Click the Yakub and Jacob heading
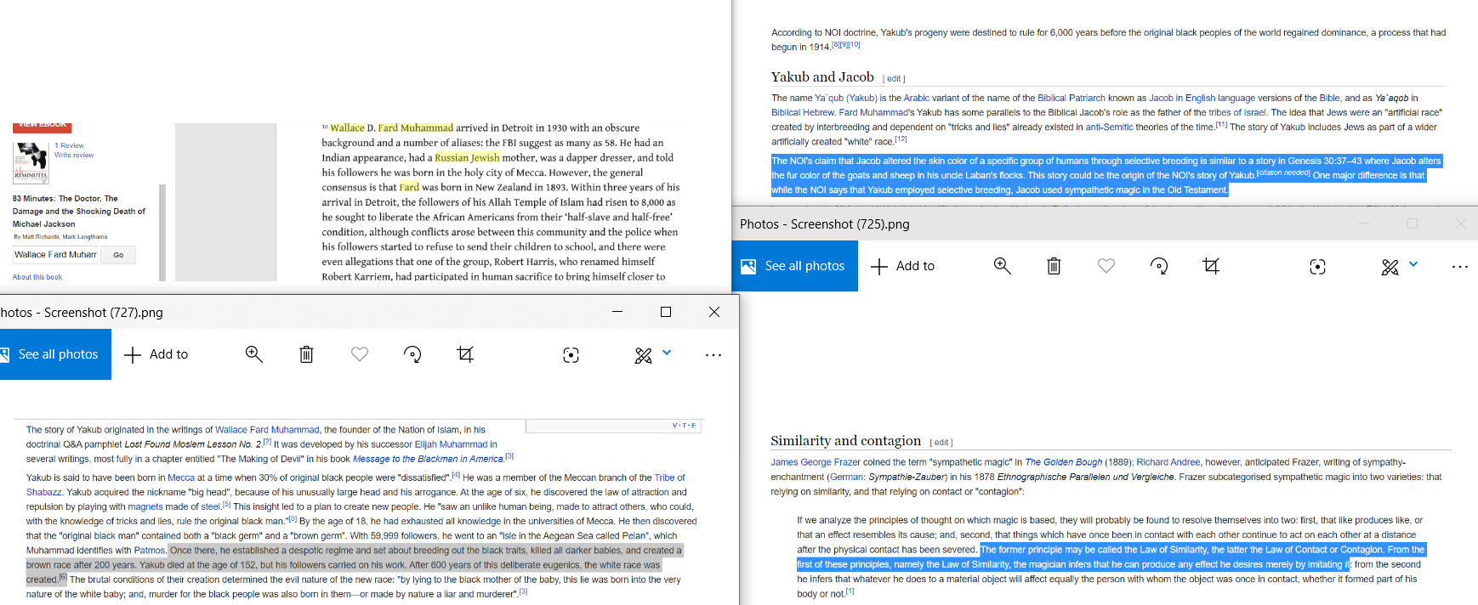This screenshot has width=1478, height=605. (822, 77)
